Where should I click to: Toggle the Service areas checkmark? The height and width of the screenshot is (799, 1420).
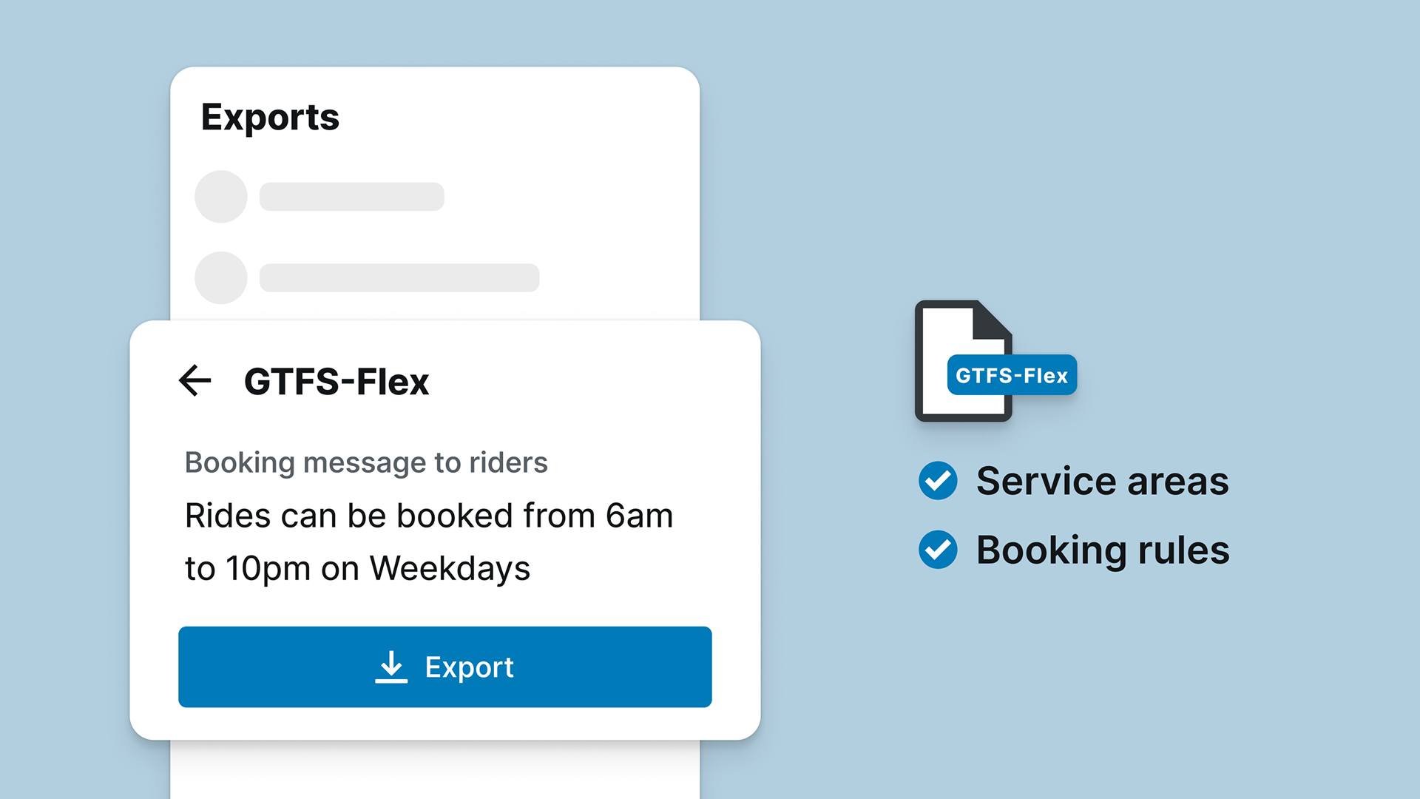(x=938, y=481)
